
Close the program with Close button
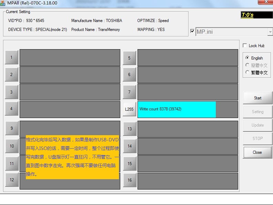point(257,152)
